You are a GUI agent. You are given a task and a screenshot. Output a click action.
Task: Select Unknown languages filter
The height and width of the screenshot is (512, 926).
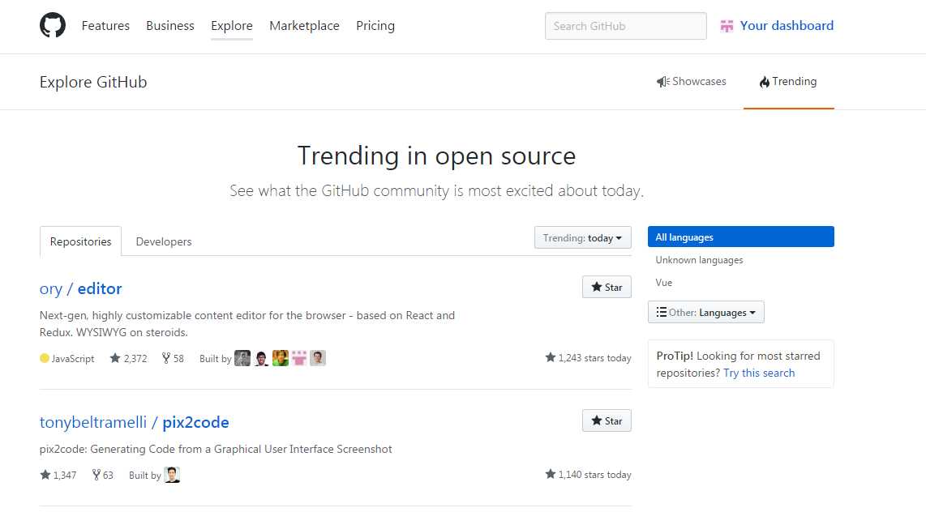[x=699, y=259]
